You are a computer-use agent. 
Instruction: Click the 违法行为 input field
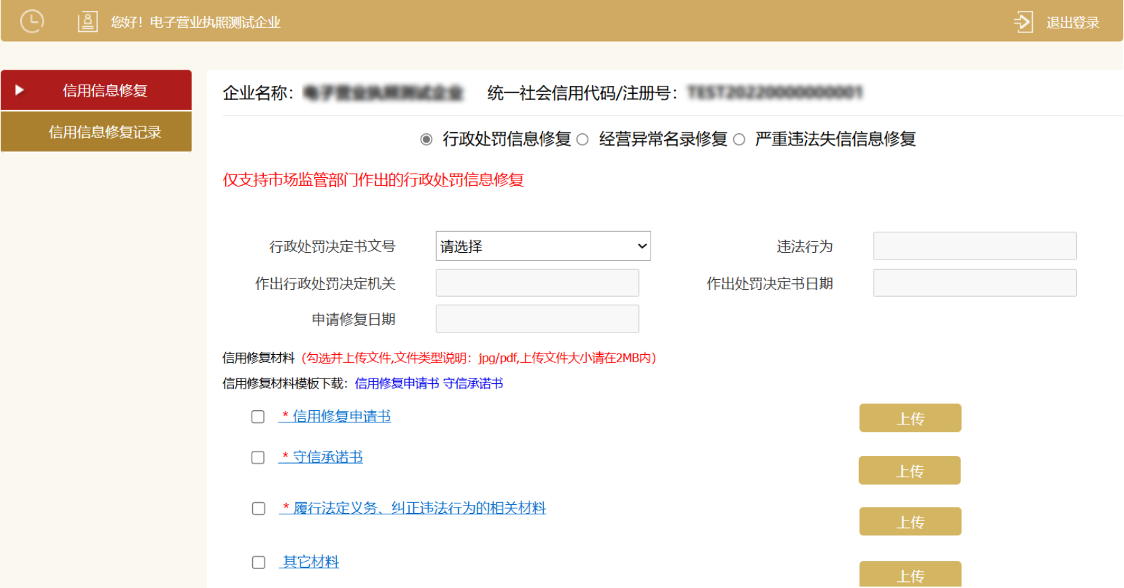coord(974,246)
